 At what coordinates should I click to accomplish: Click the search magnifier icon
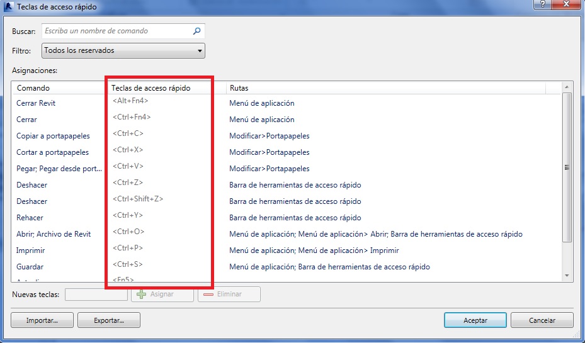click(x=196, y=31)
